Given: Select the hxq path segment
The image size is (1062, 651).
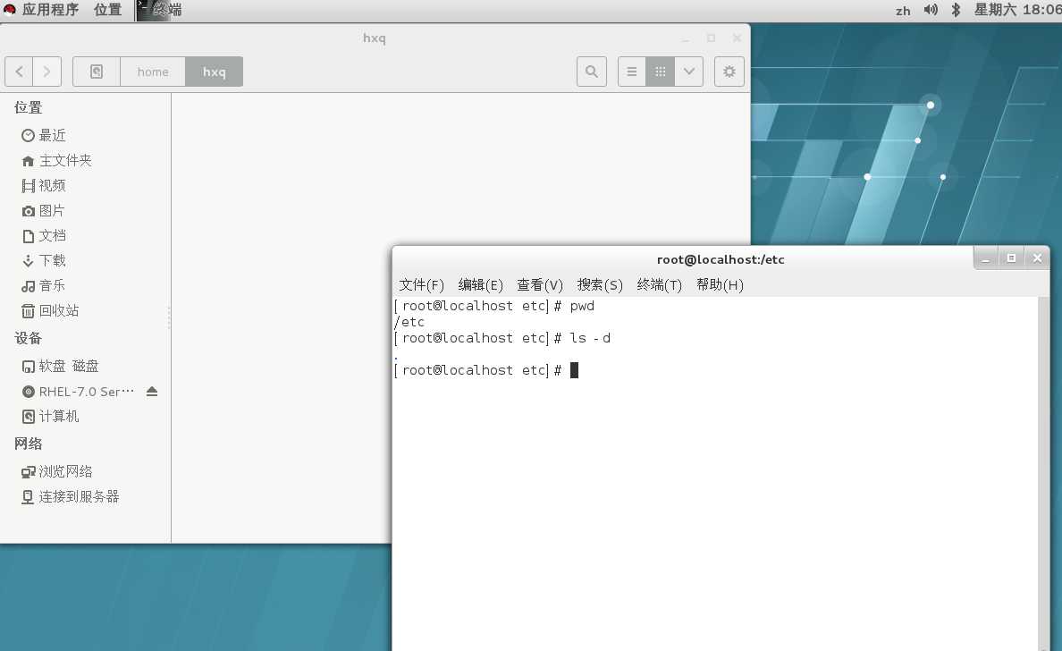Looking at the screenshot, I should click(x=214, y=72).
